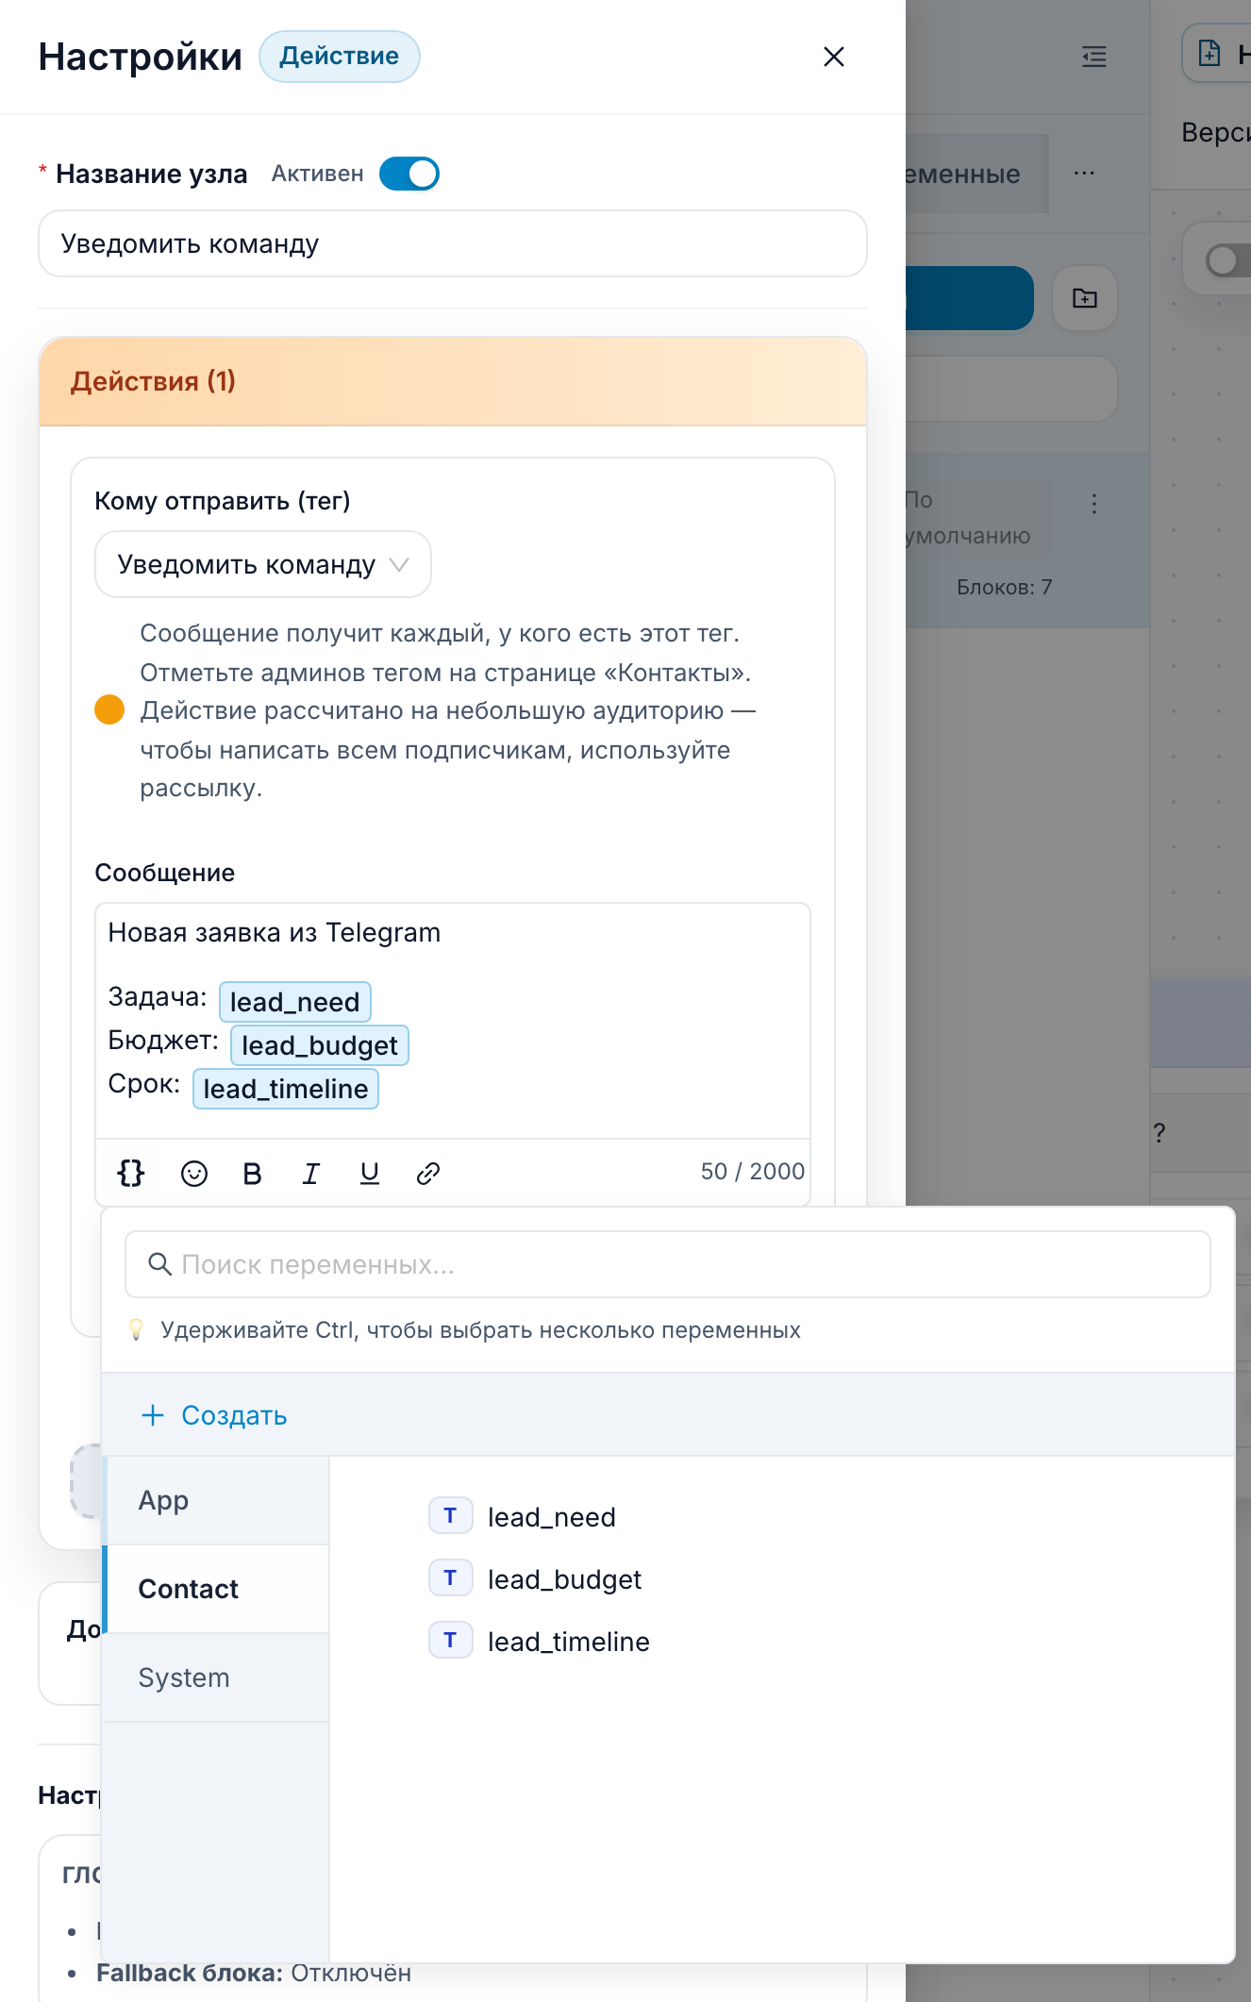
Task: Insert a link in message
Action: click(428, 1173)
